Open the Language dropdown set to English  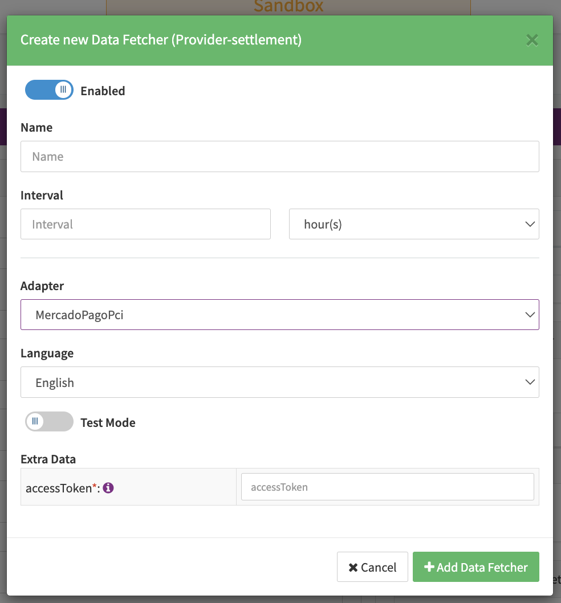coord(279,382)
